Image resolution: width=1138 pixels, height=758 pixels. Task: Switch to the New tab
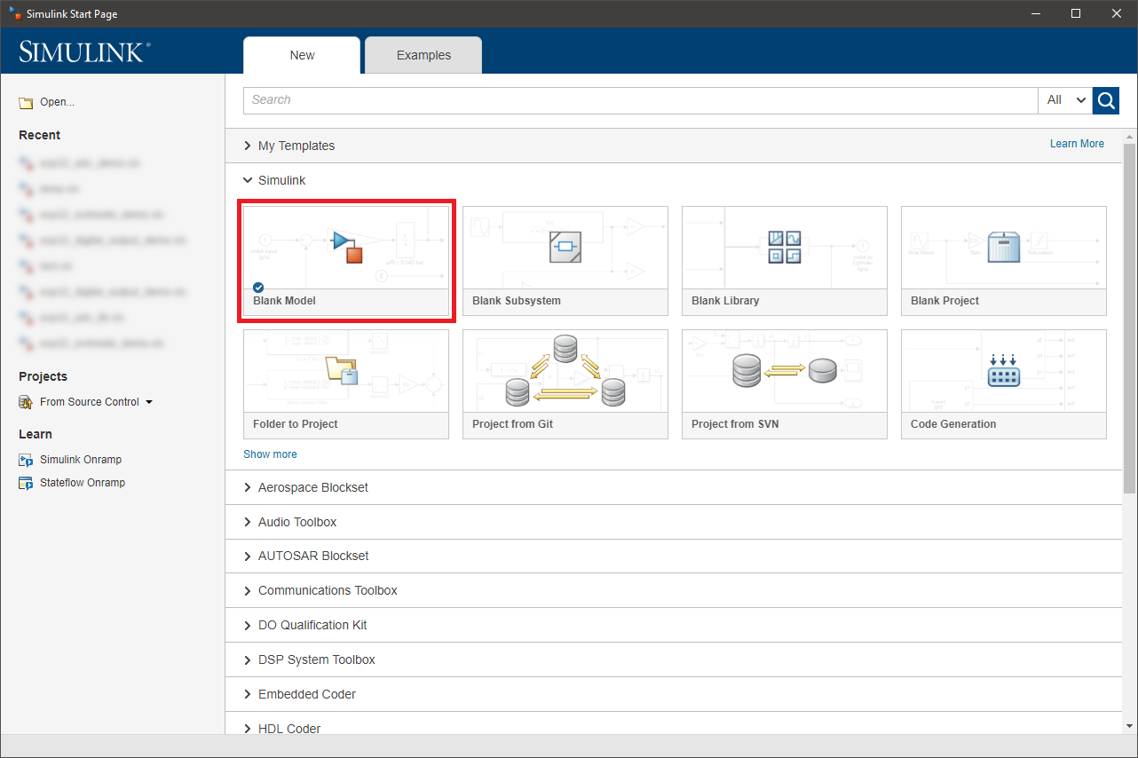point(302,55)
